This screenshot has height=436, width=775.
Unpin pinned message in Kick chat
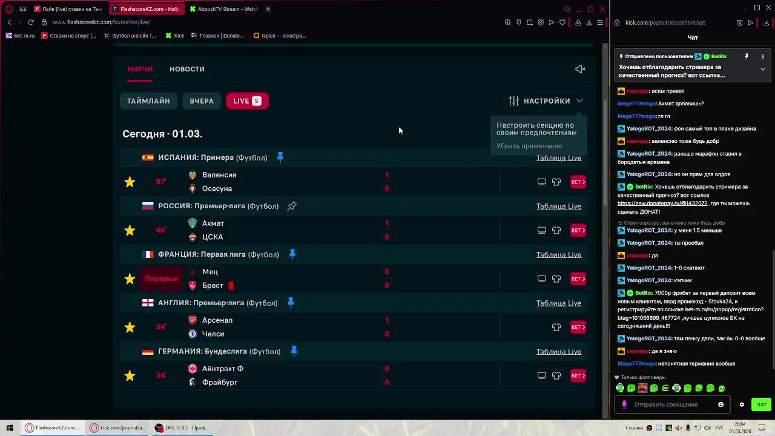(747, 56)
